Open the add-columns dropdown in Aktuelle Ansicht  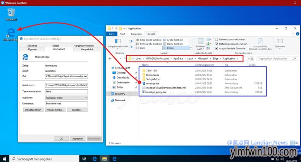209,44
